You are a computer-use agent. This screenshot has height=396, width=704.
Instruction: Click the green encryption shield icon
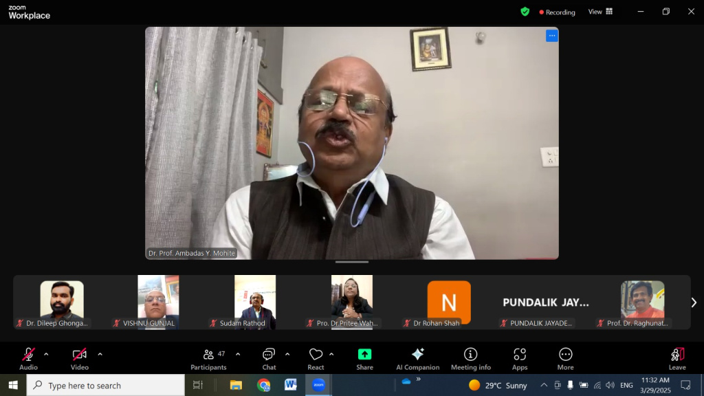click(x=525, y=12)
